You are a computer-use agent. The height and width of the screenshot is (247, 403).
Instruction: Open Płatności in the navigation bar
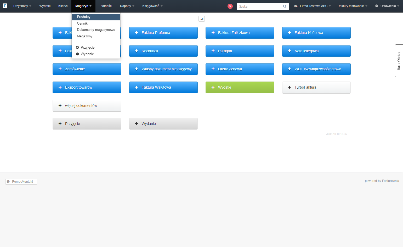coord(106,6)
